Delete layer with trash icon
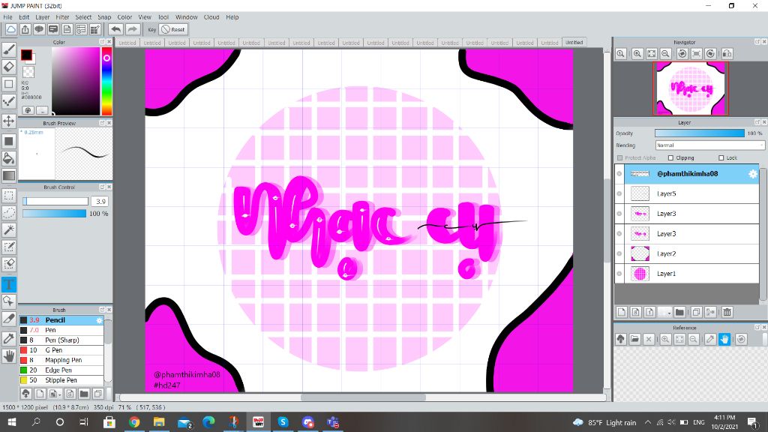Screen dimensions: 768x432 pyautogui.click(x=727, y=312)
